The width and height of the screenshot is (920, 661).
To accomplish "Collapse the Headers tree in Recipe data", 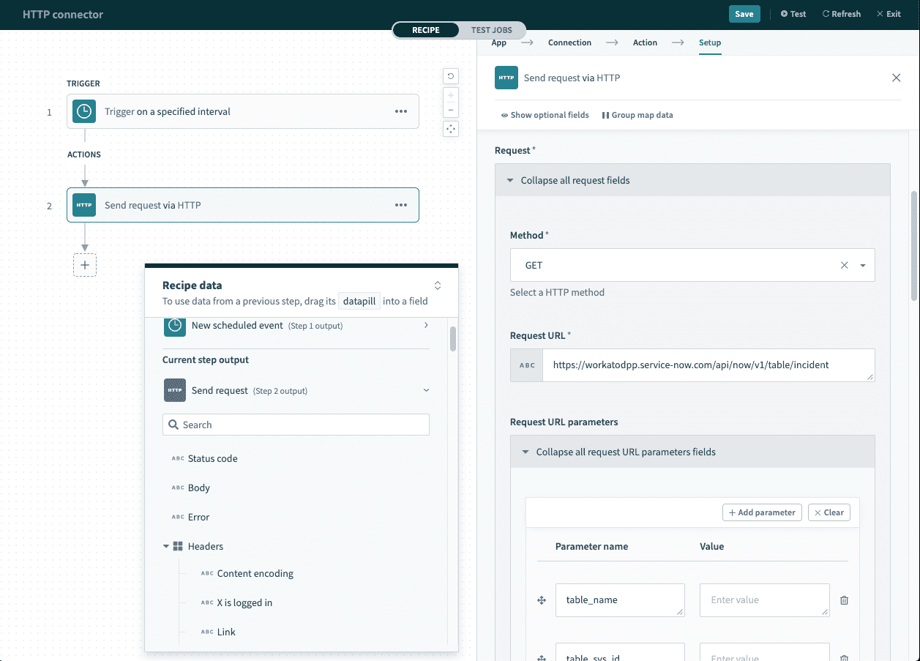I will click(x=167, y=547).
